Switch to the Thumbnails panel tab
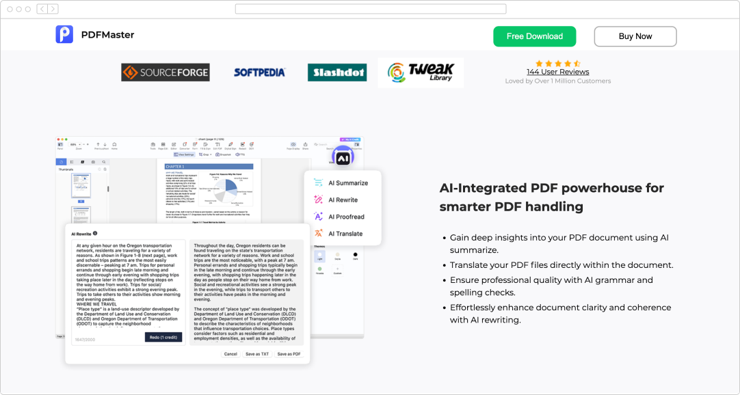The width and height of the screenshot is (740, 395). click(x=62, y=162)
